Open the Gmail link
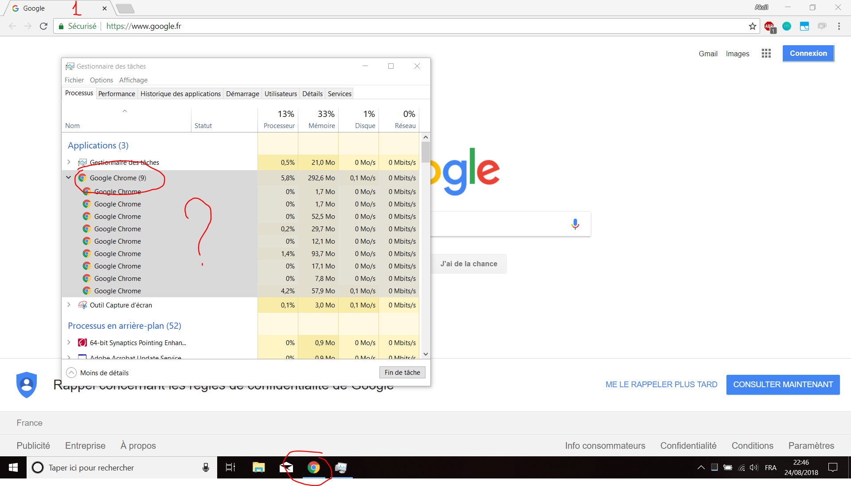This screenshot has height=486, width=851. (708, 54)
